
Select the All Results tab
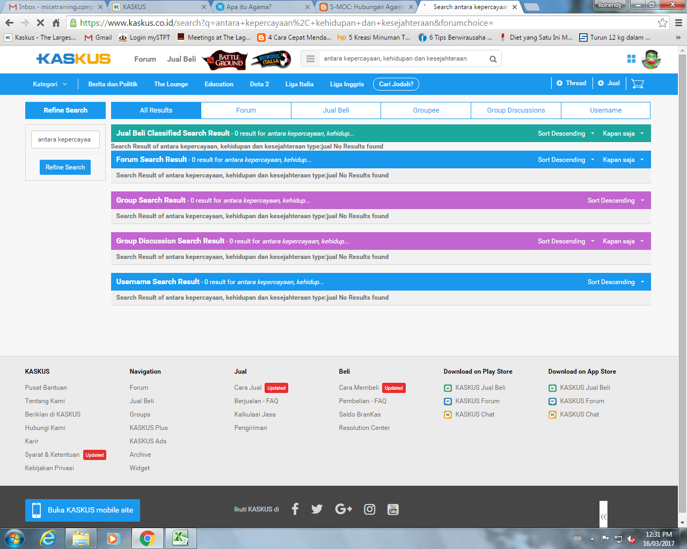tap(156, 110)
